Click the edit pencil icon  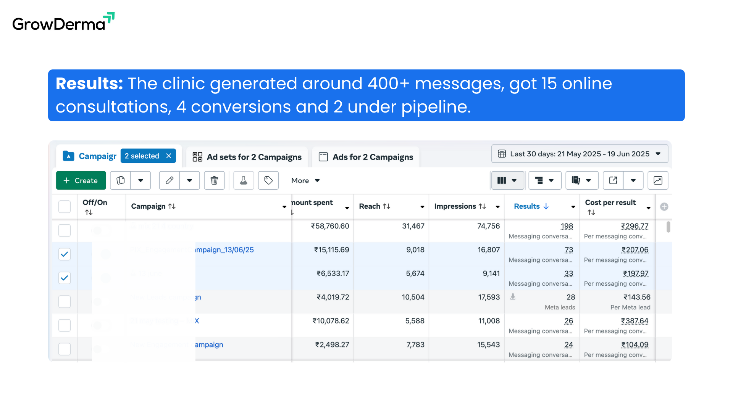coord(170,180)
